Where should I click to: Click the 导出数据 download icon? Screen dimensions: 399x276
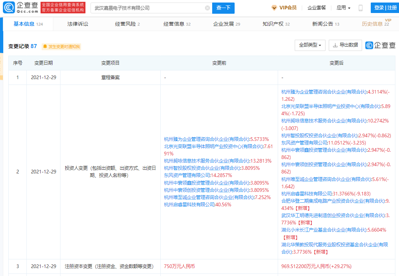335,45
